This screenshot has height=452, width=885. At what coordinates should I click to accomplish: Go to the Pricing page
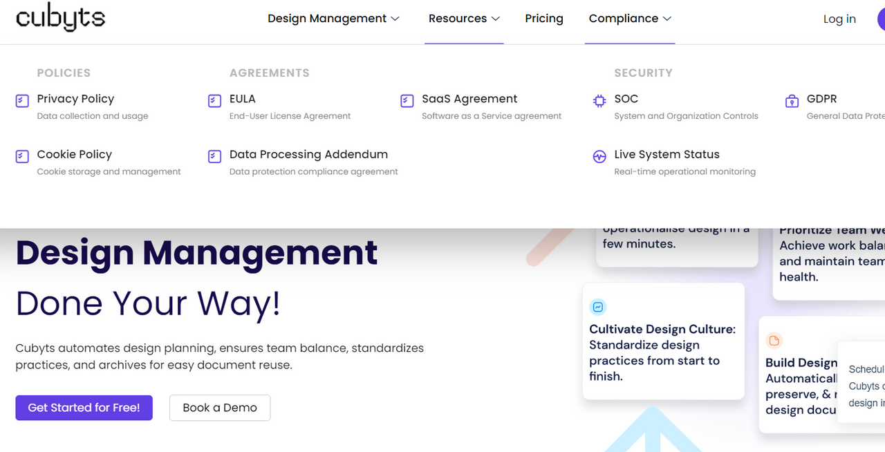point(544,19)
